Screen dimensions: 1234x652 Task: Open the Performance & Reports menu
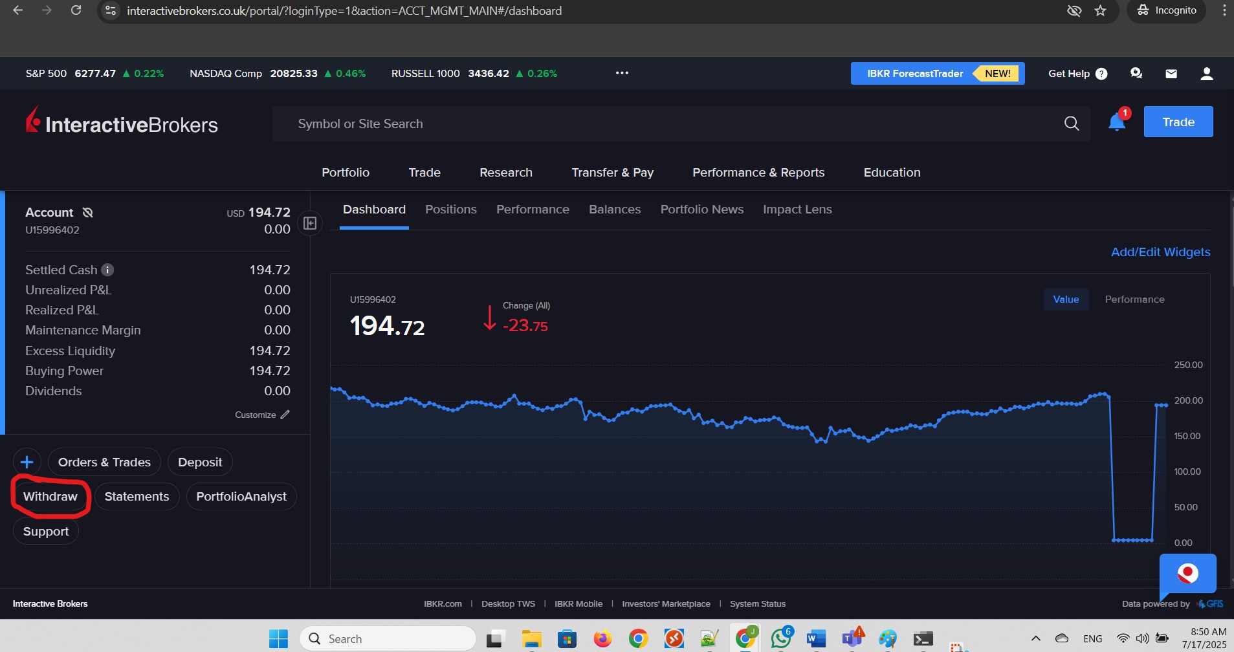(758, 173)
